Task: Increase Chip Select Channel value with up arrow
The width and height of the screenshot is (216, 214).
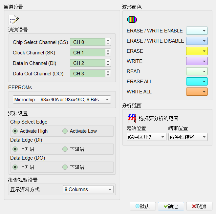Action: 108,40
